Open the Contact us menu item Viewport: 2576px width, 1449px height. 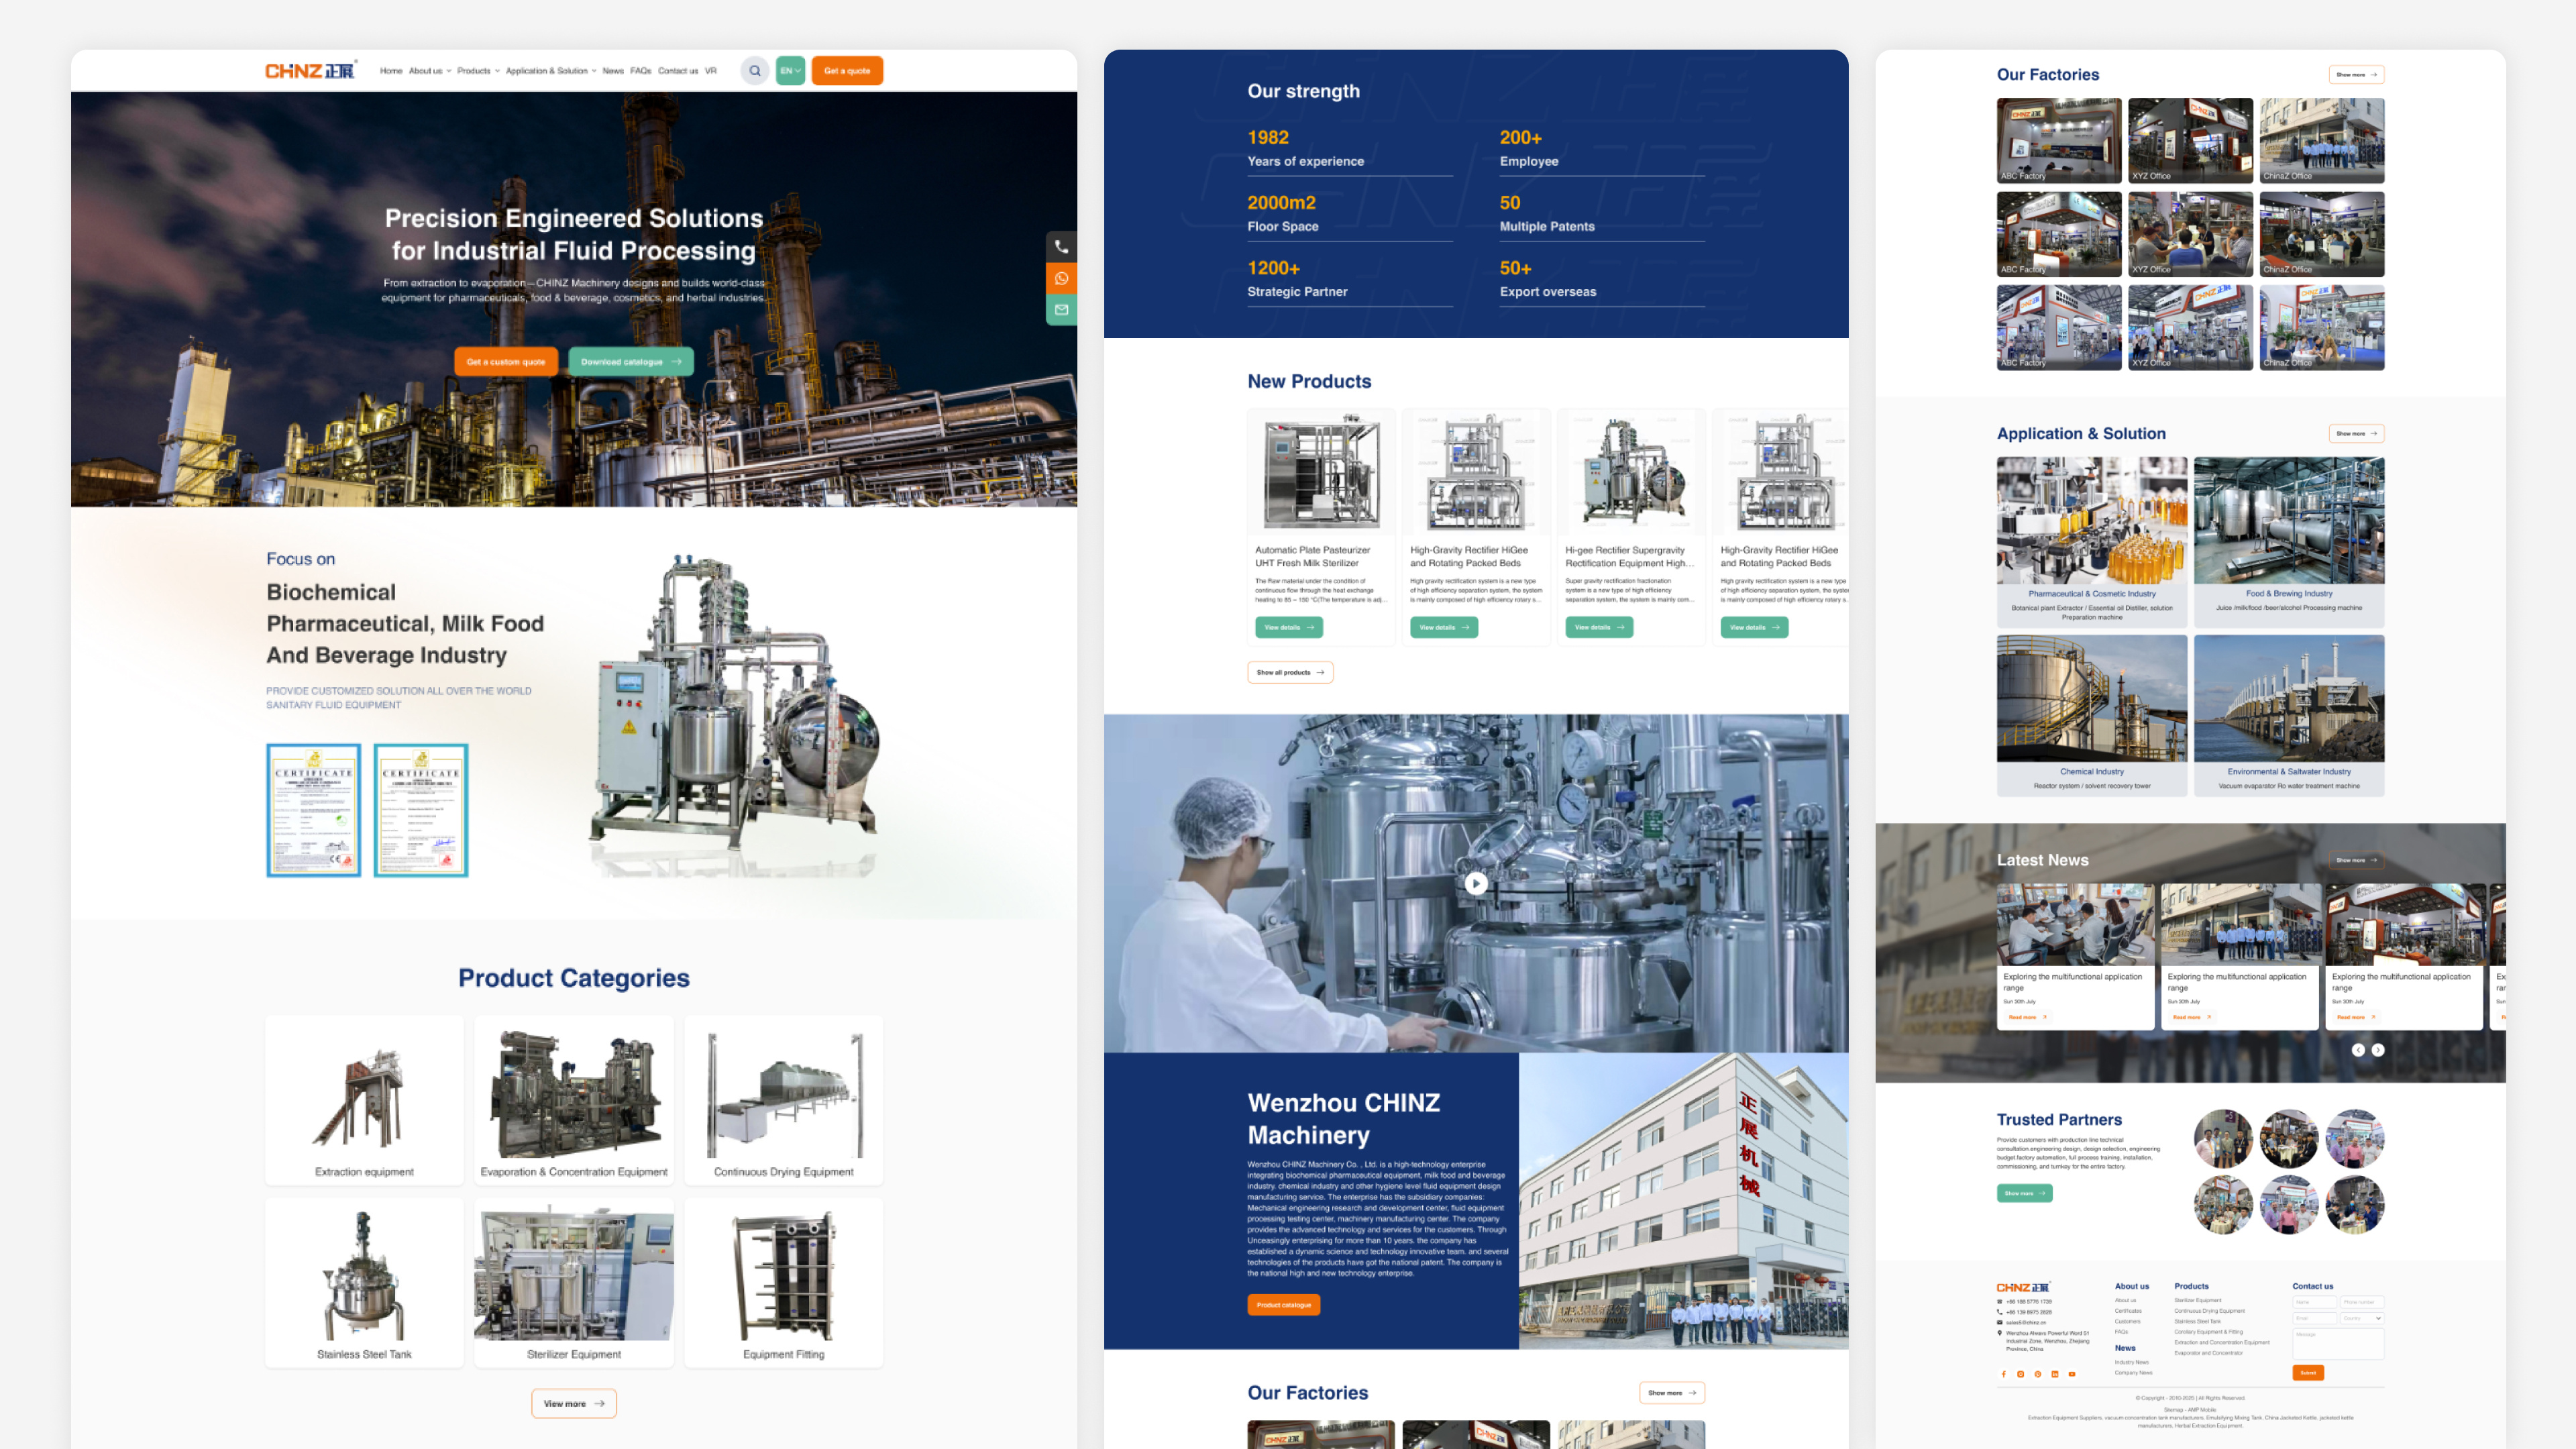(680, 71)
